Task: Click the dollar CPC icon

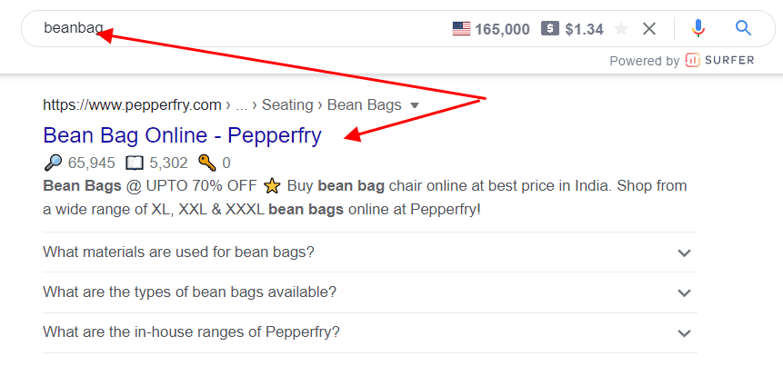Action: click(549, 29)
